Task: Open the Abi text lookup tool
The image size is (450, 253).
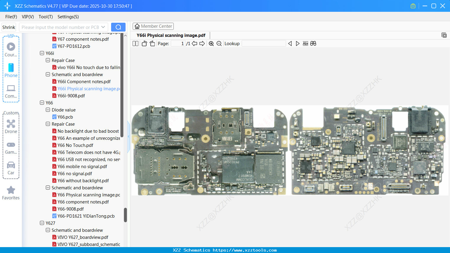Action: [305, 43]
